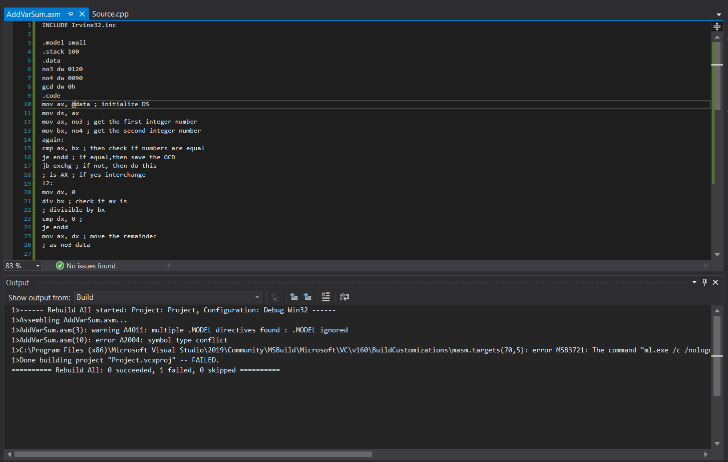Click the editor split window handle icon

click(717, 26)
